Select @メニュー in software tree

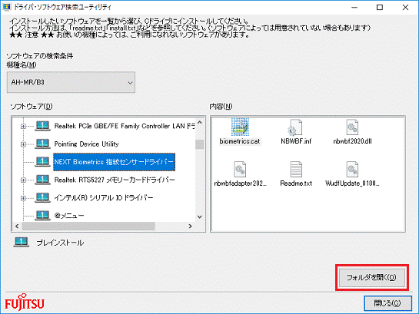69,216
